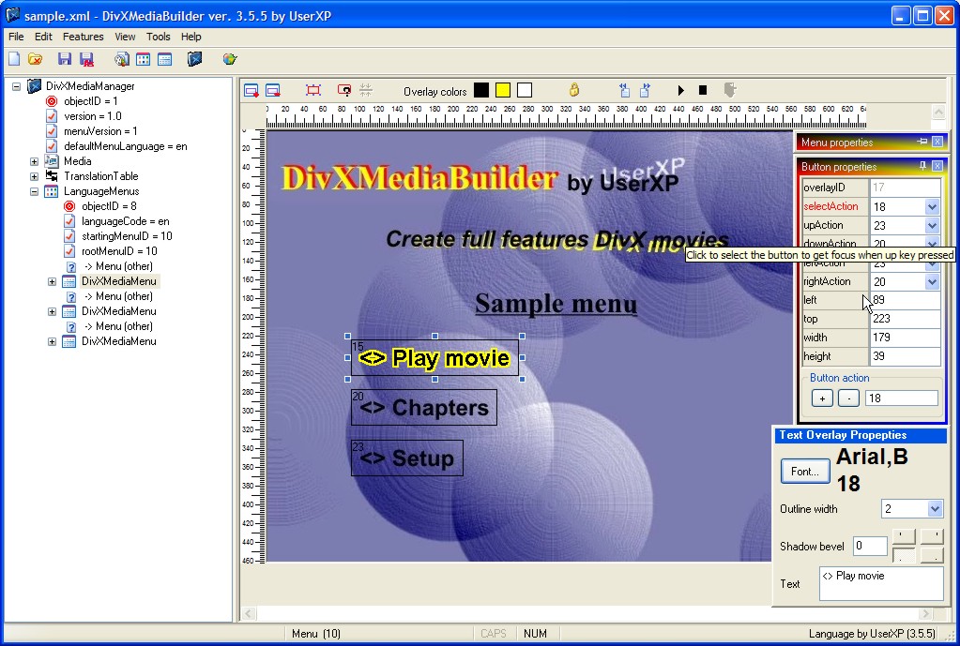Pick the yellow overlay color swatch
The width and height of the screenshot is (960, 646).
503,91
